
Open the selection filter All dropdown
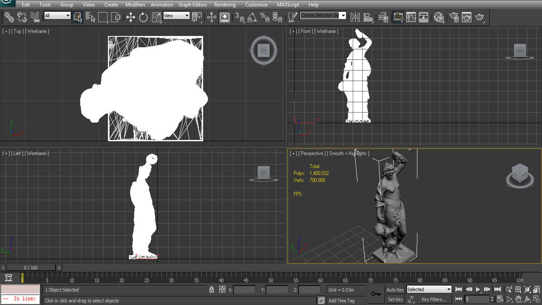(57, 16)
